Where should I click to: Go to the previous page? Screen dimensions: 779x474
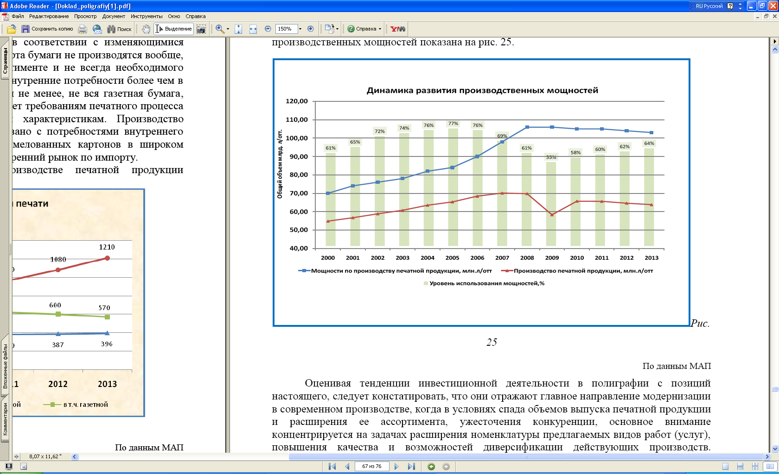tap(347, 467)
